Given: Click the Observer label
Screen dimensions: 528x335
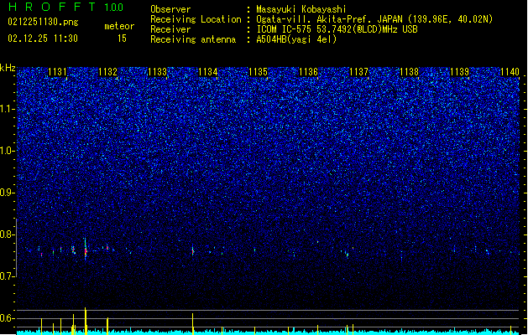Looking at the screenshot, I should (x=170, y=9).
